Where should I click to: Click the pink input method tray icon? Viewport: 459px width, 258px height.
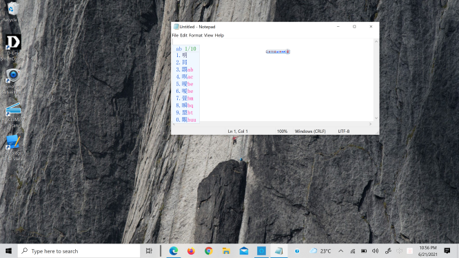coord(410,251)
